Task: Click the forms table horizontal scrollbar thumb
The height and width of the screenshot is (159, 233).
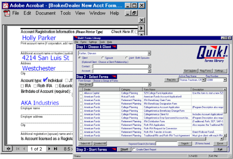Action: point(144,139)
